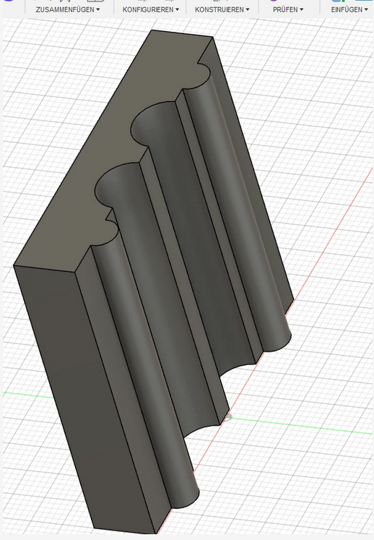Expand the KONSTRUIEREN toolbar menu
Viewport: 374px width, 540px height.
pos(222,9)
